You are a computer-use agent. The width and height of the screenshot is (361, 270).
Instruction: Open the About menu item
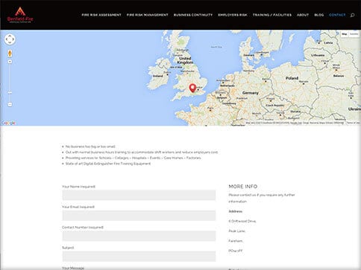(x=303, y=15)
